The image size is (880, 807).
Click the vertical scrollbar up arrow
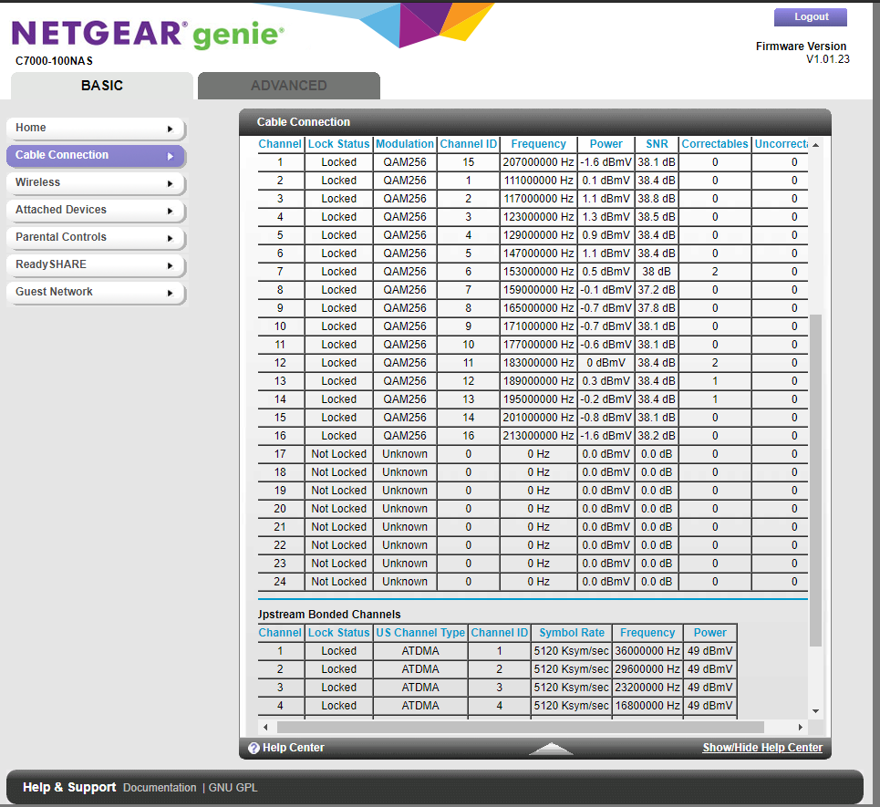tap(815, 145)
